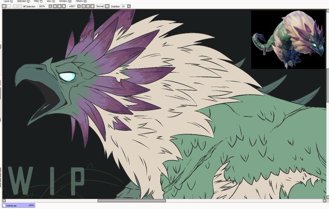Screen dimensions: 329x209
Task: Click the horizontal scrollbar thumb
Action: tap(132, 201)
